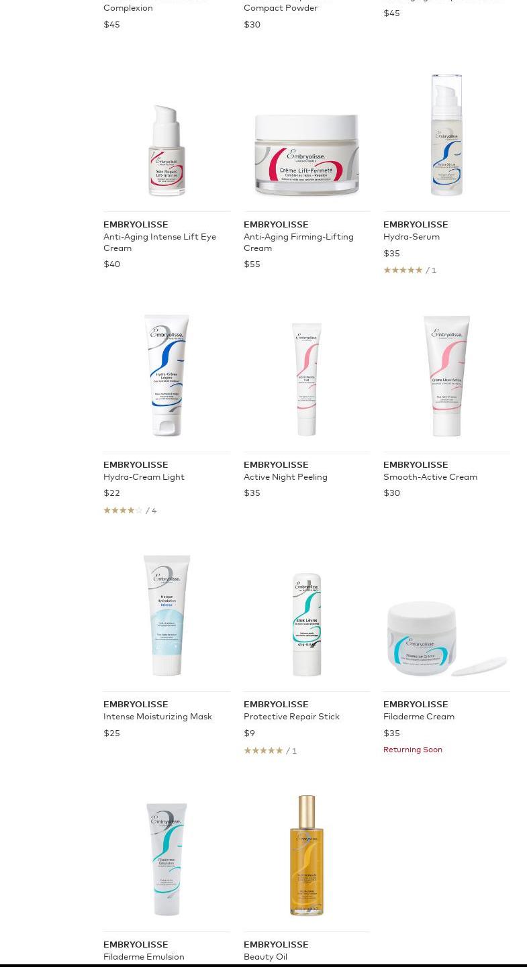Open the Protective Repair Stick image
The image size is (527, 967).
(307, 625)
